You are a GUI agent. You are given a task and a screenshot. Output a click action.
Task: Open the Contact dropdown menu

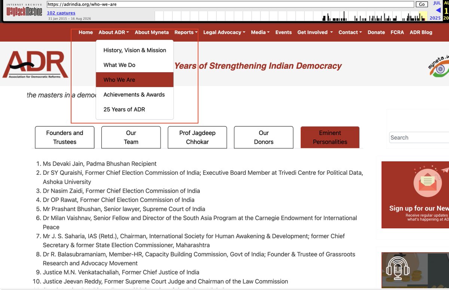click(350, 32)
